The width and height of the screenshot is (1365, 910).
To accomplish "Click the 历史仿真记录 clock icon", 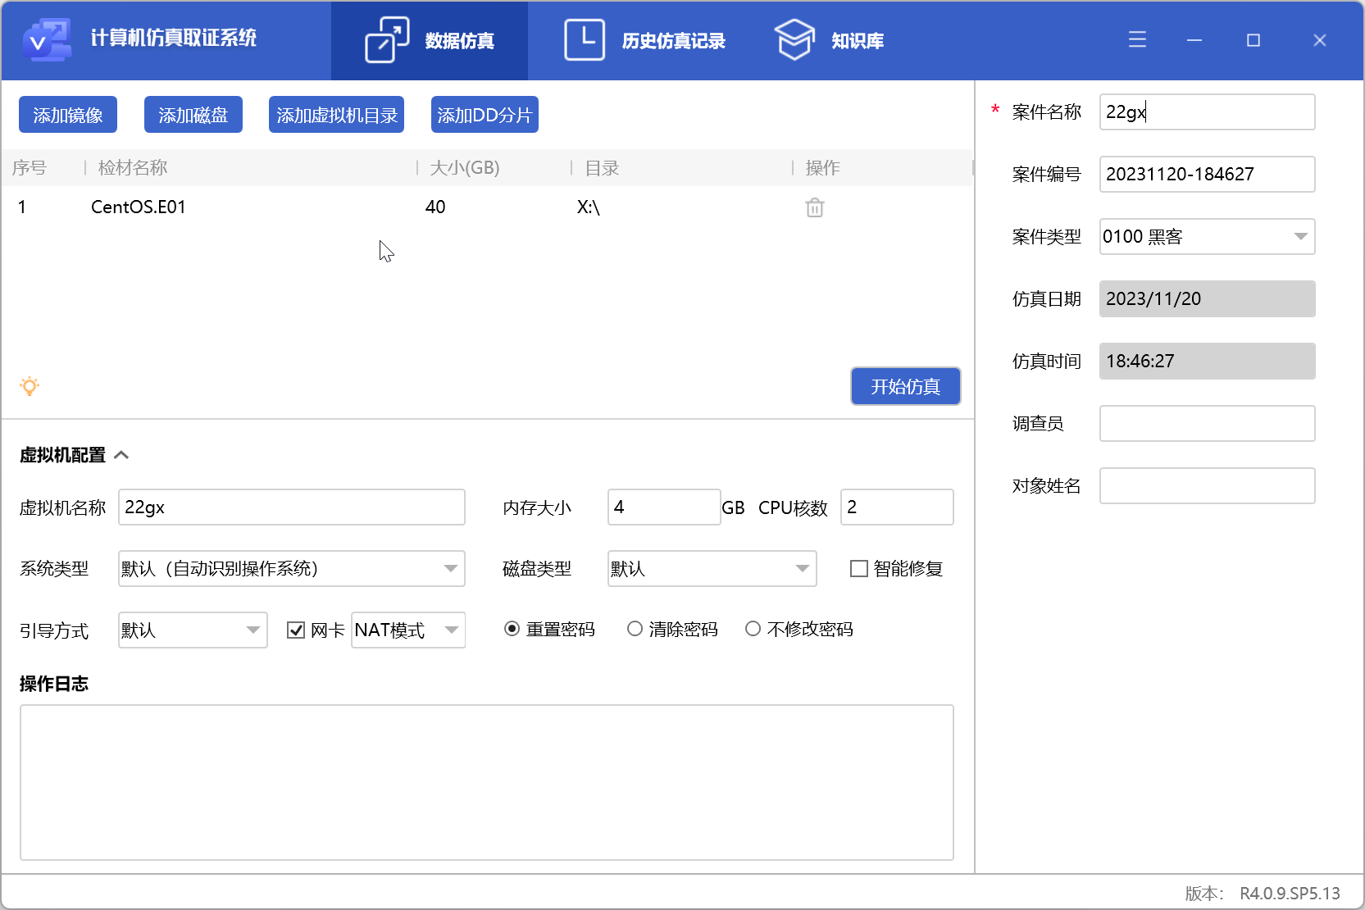I will click(585, 40).
